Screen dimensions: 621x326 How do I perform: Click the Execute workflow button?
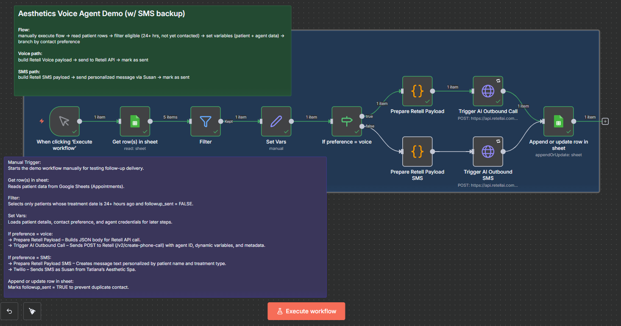(306, 311)
